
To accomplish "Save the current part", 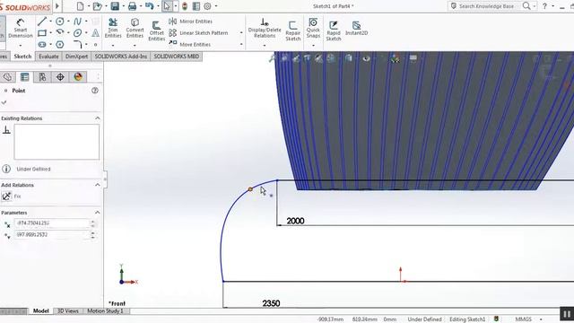I will click(x=115, y=6).
